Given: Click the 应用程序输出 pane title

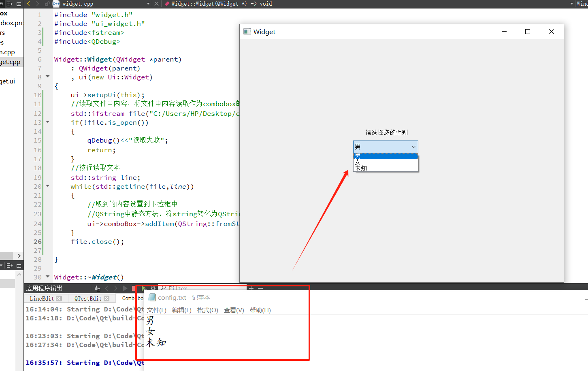Looking at the screenshot, I should point(45,288).
